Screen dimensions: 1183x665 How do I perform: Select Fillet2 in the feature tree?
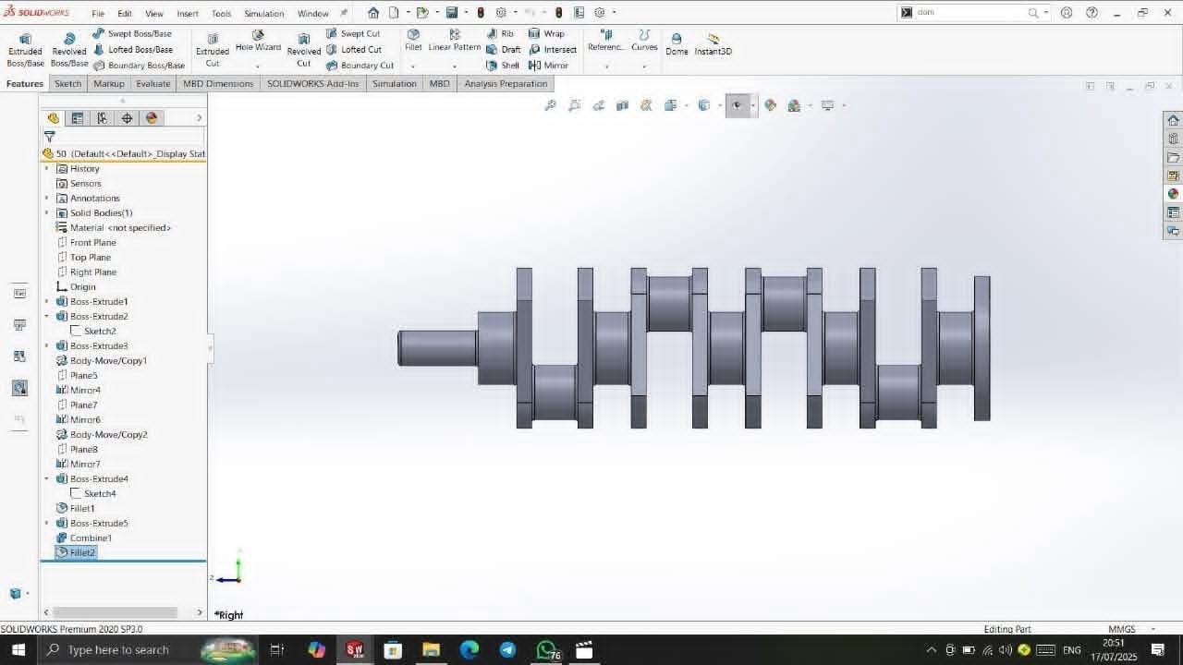[x=76, y=552]
